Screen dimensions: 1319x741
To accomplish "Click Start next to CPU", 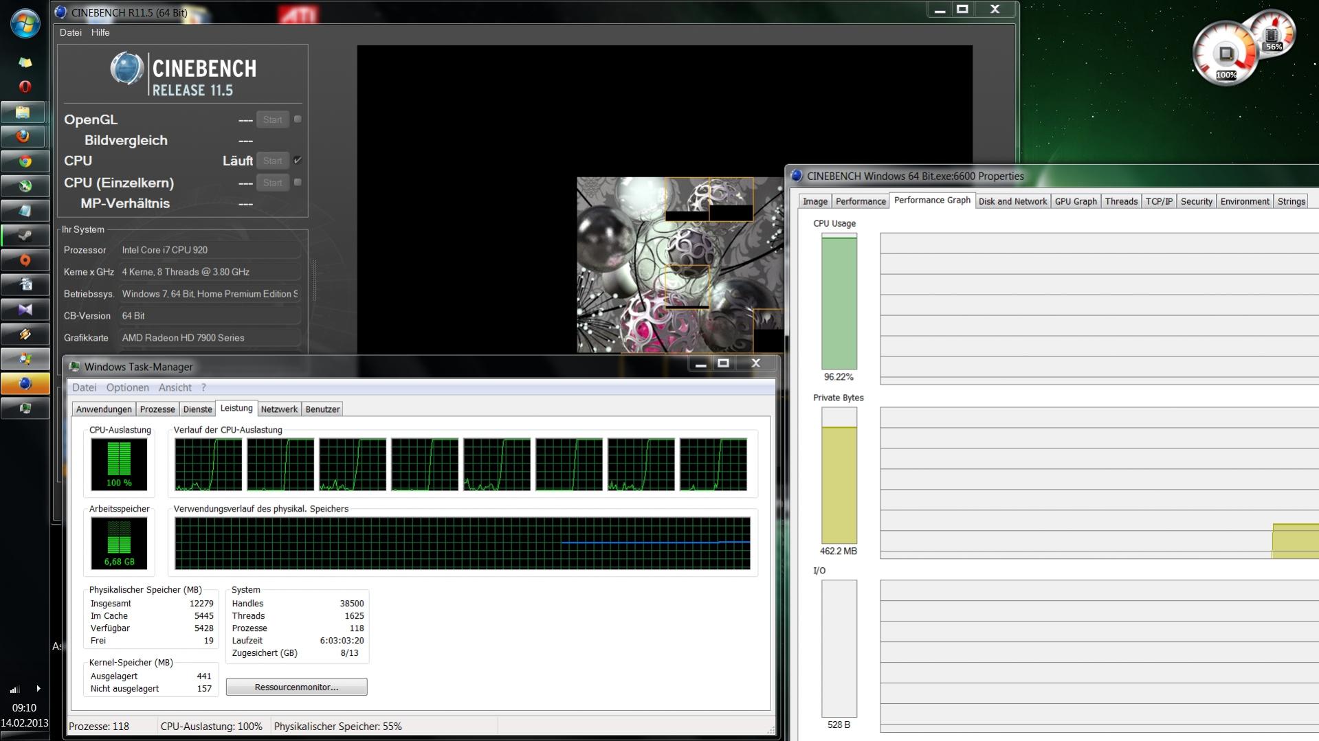I will (x=272, y=161).
